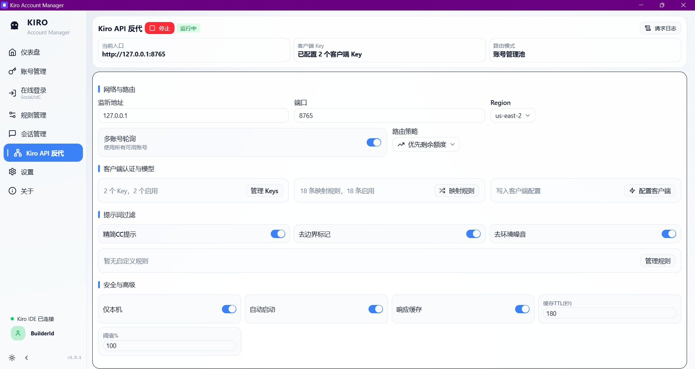Open 账号管理 account management page

pos(43,71)
